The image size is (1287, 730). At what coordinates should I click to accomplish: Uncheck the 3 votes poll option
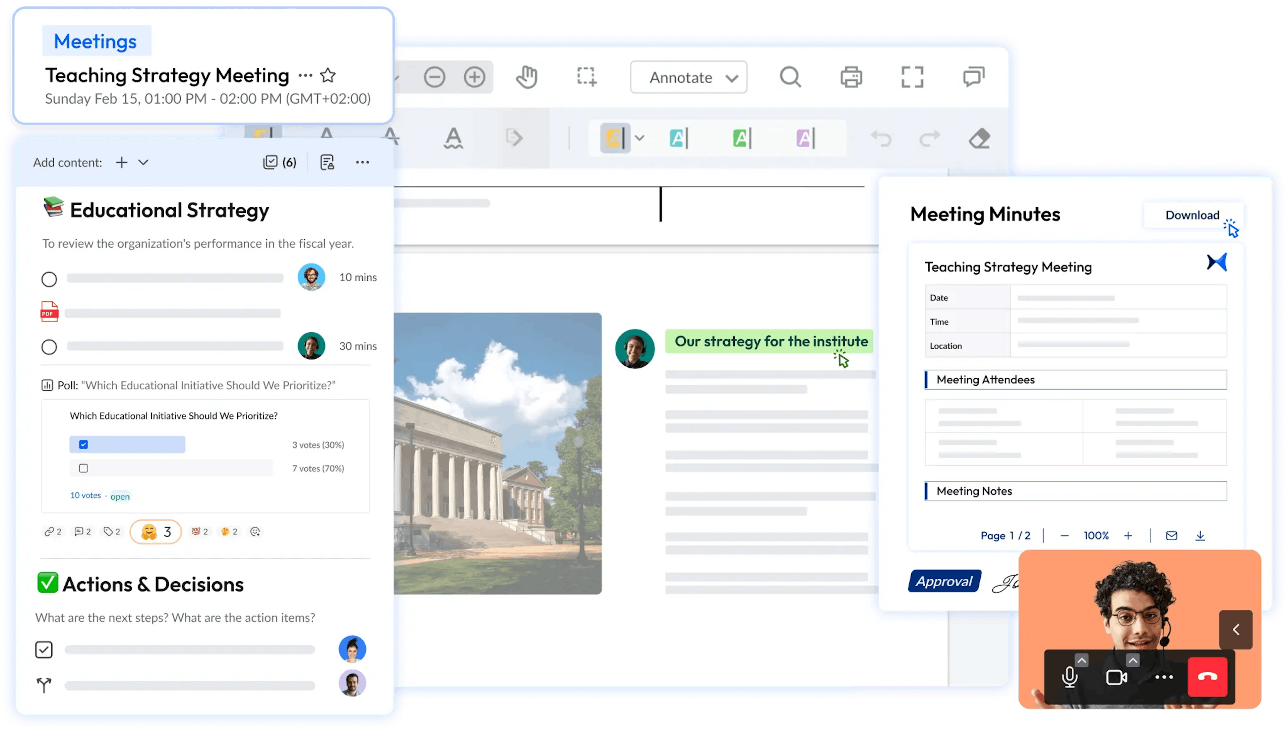click(x=83, y=445)
